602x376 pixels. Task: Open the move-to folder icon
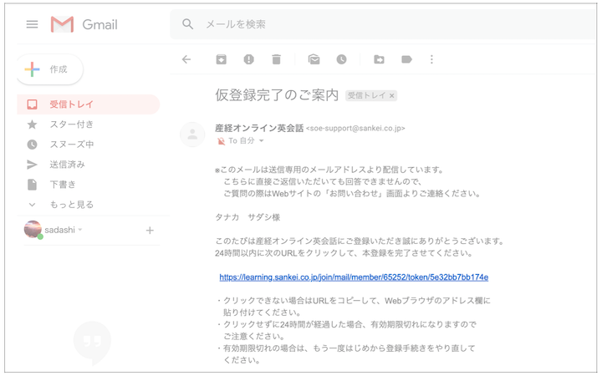point(379,59)
